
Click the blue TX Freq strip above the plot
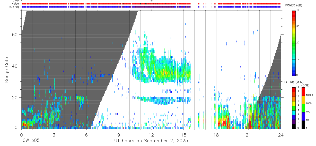tap(151, 7)
